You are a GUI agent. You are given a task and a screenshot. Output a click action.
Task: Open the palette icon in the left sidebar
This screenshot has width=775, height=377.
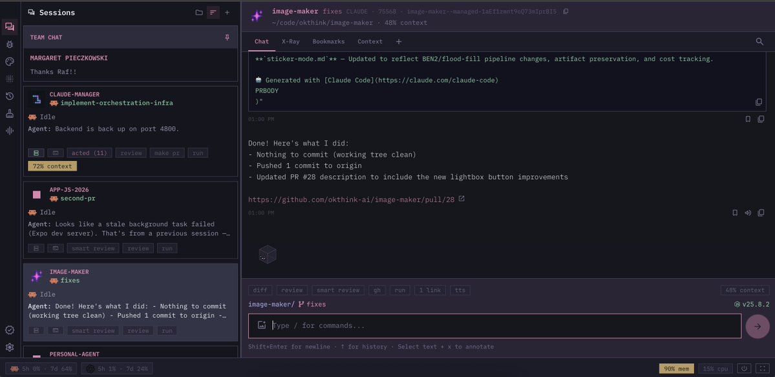[10, 61]
